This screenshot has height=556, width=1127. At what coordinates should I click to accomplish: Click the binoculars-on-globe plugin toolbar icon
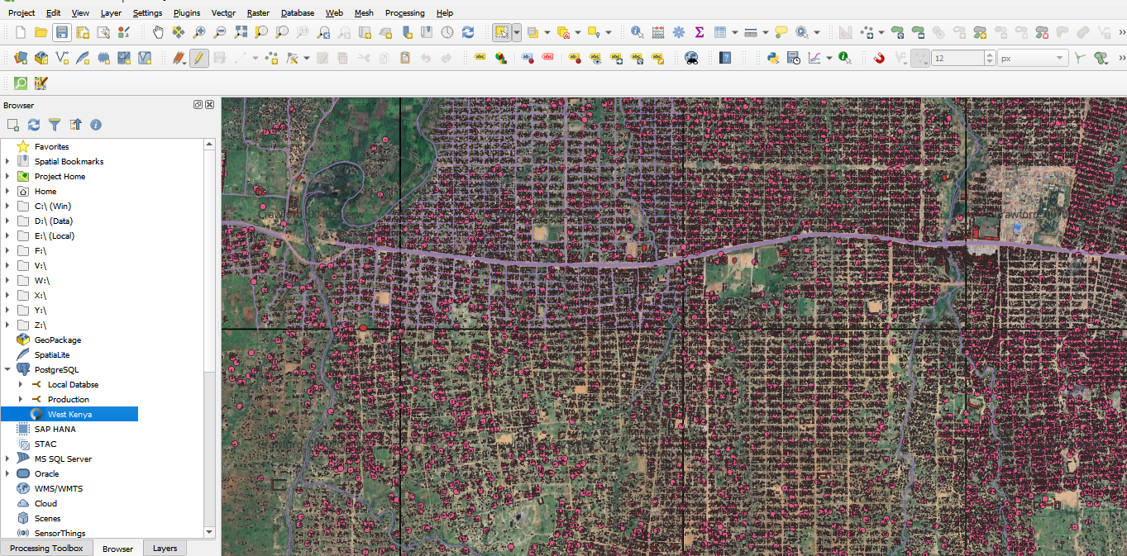click(x=691, y=58)
